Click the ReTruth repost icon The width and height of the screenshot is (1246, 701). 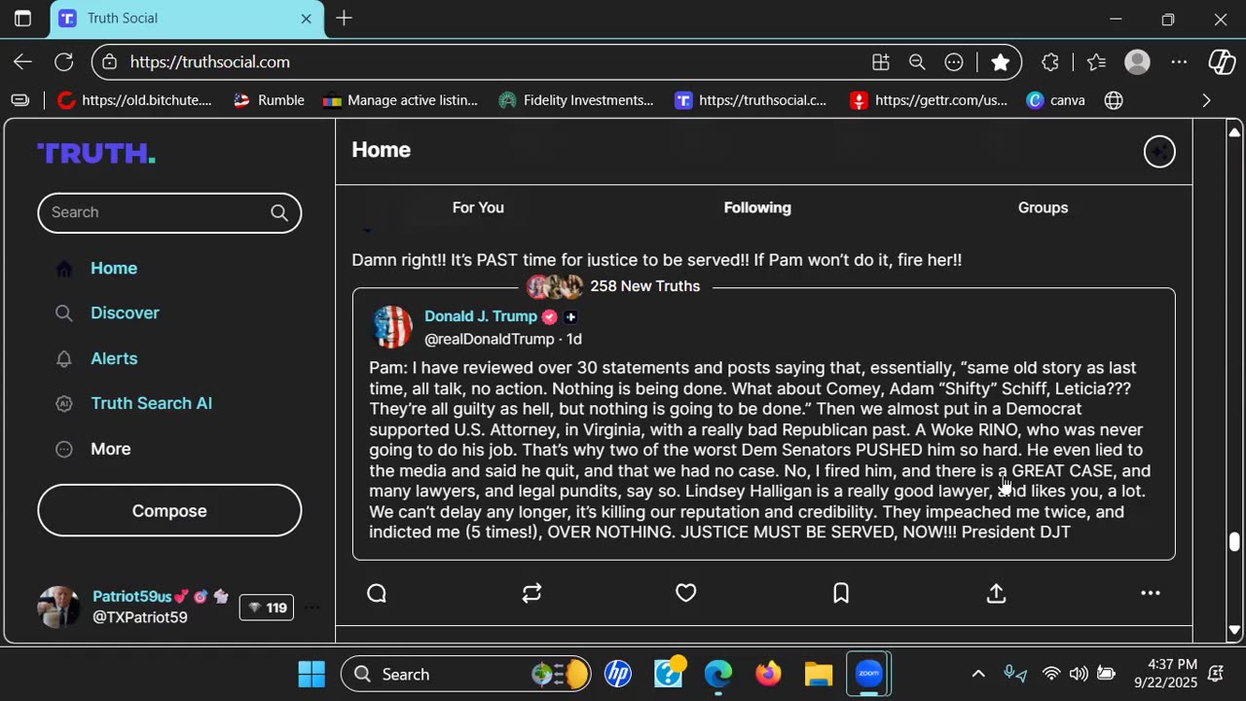pos(531,593)
